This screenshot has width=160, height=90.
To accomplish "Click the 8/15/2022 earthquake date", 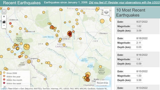I will coord(142,71).
